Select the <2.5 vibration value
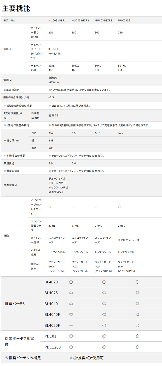The width and height of the screenshot is (162, 366). point(51,97)
